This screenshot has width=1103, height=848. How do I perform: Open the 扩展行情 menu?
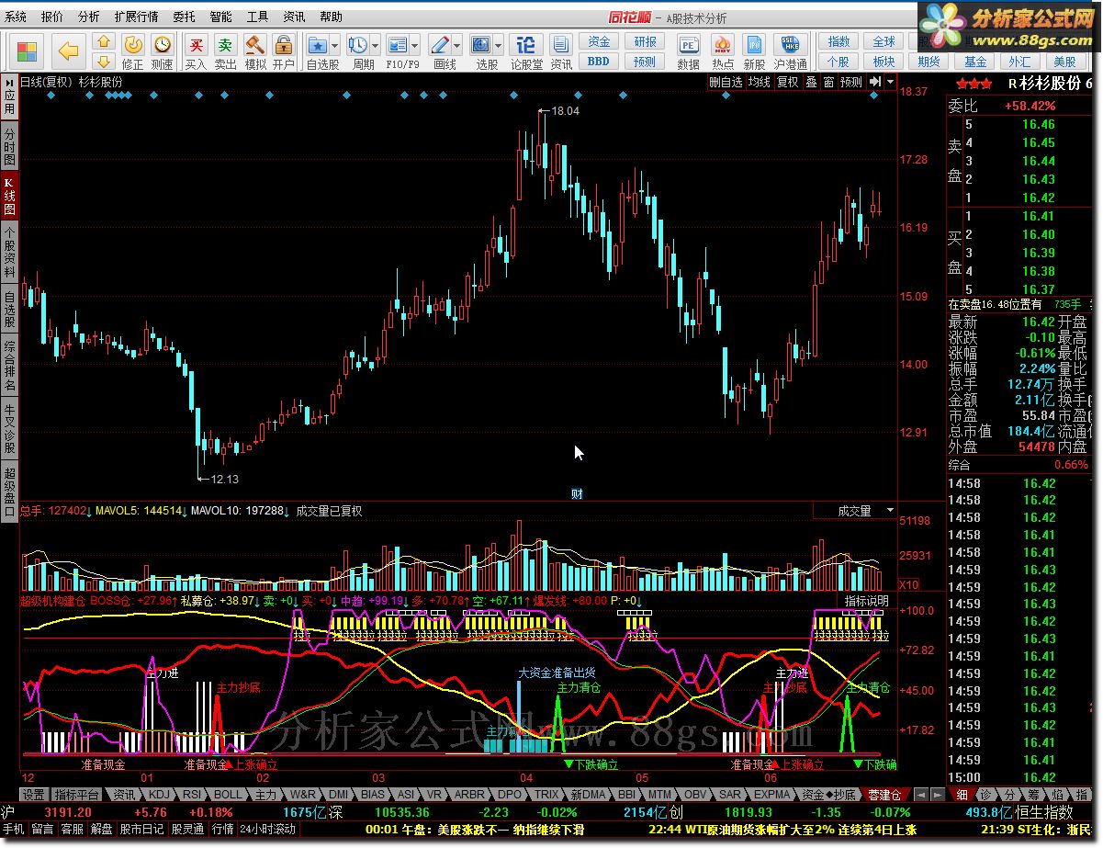(136, 17)
